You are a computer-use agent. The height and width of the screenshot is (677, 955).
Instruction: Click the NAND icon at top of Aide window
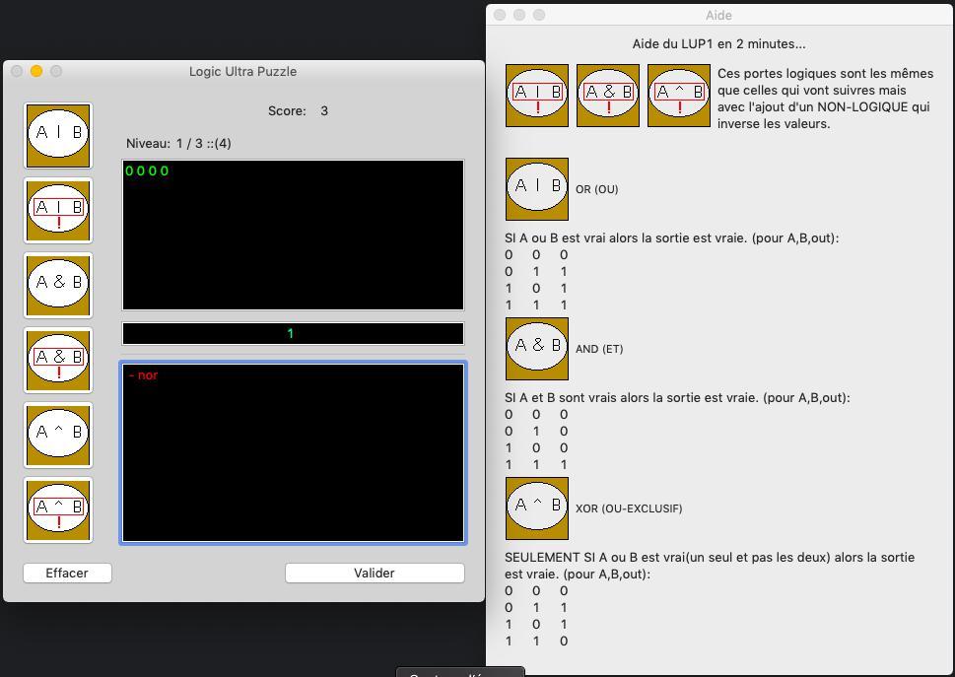608,96
